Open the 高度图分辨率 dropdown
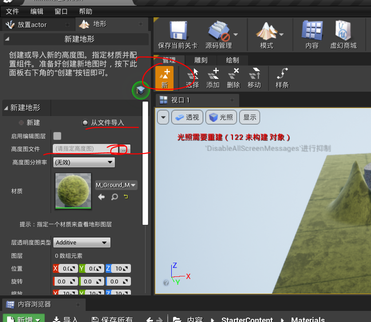371x322 pixels. pyautogui.click(x=84, y=163)
